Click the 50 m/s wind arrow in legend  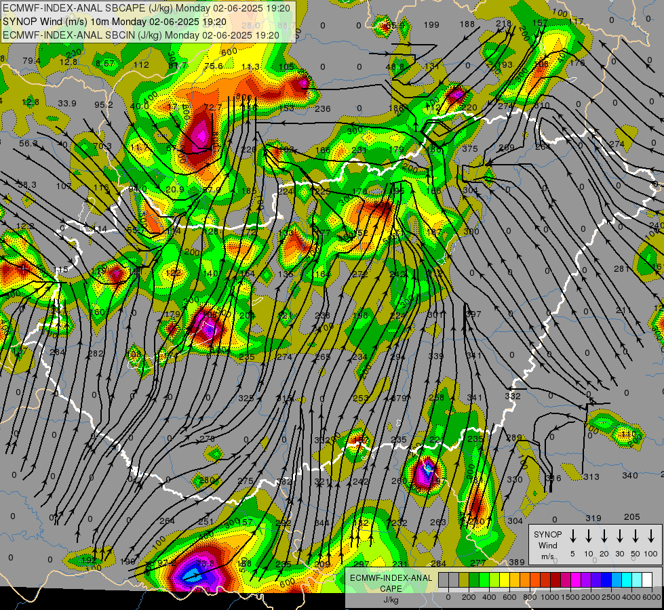pyautogui.click(x=636, y=536)
